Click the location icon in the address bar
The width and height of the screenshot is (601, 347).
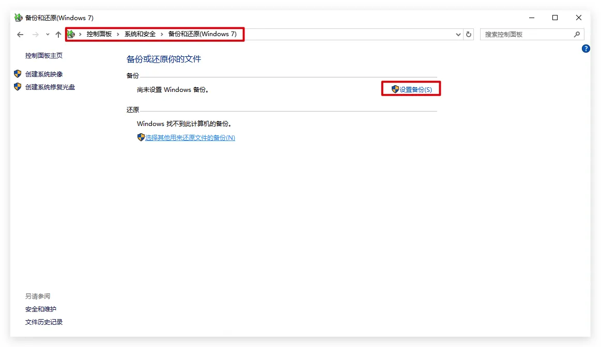point(71,34)
